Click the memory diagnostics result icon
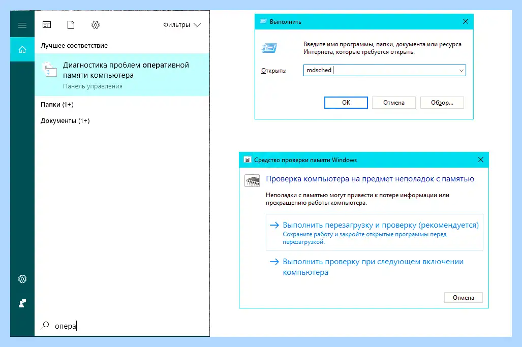The width and height of the screenshot is (522, 347). click(x=50, y=70)
